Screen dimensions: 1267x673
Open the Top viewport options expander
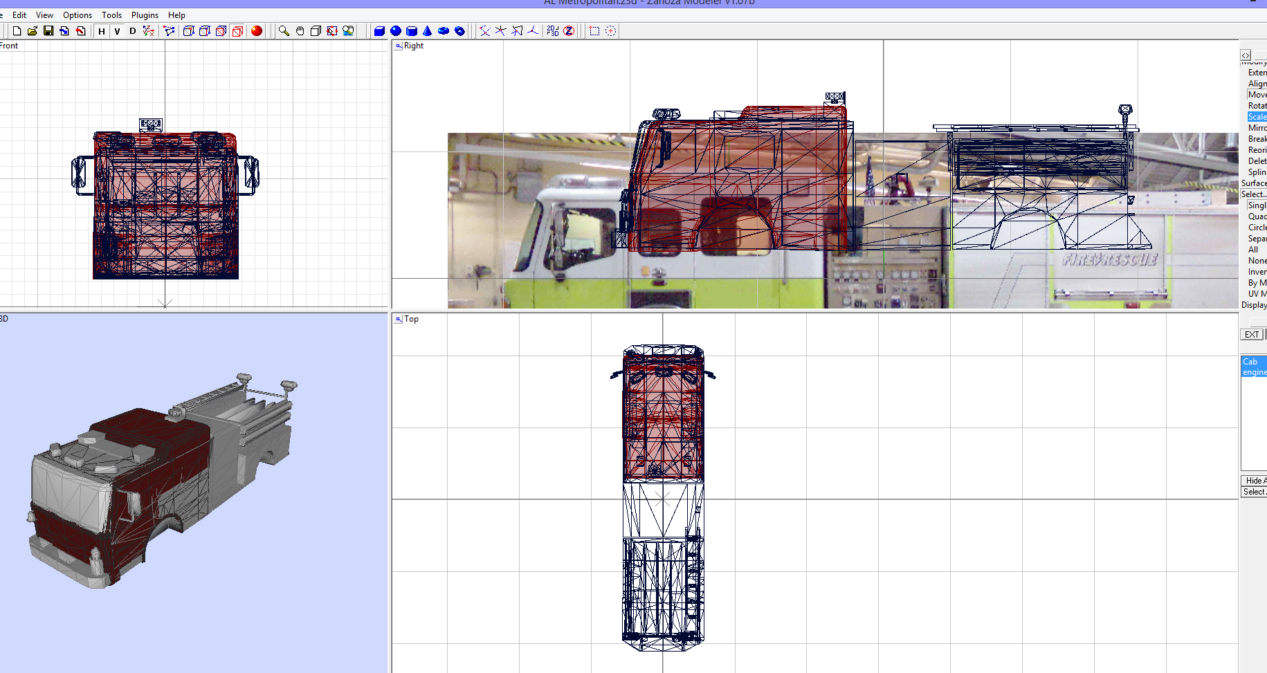coord(398,319)
